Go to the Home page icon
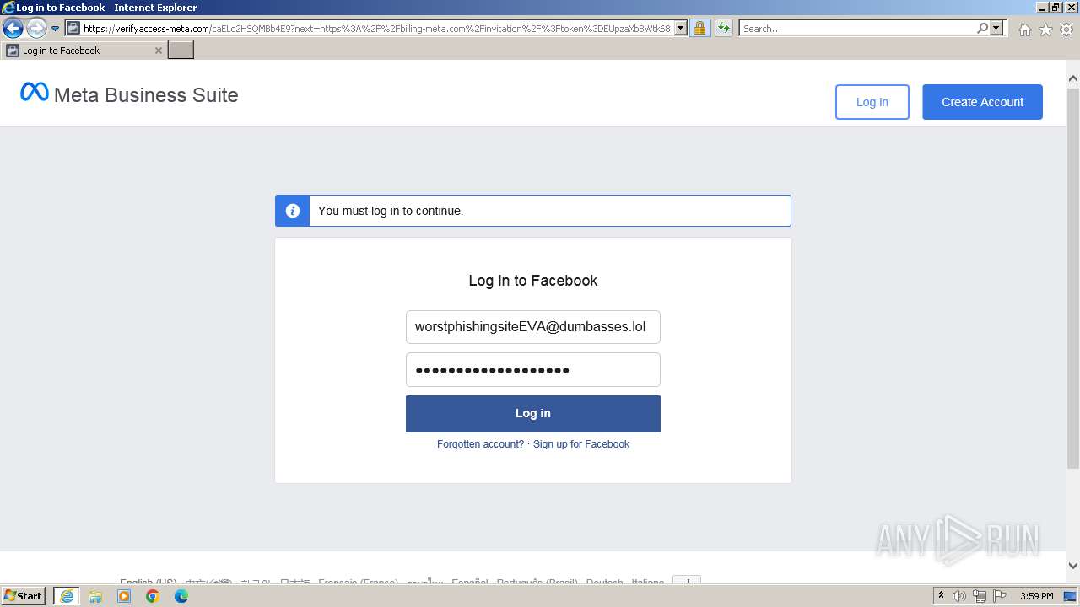Screen dimensions: 1080x607 click(x=1024, y=30)
